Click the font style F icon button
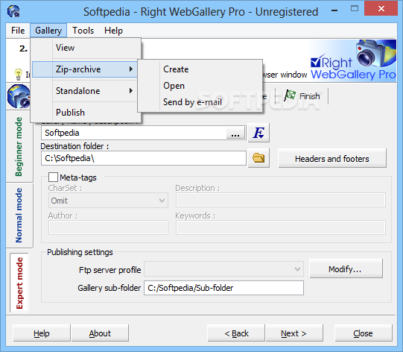 (x=258, y=133)
